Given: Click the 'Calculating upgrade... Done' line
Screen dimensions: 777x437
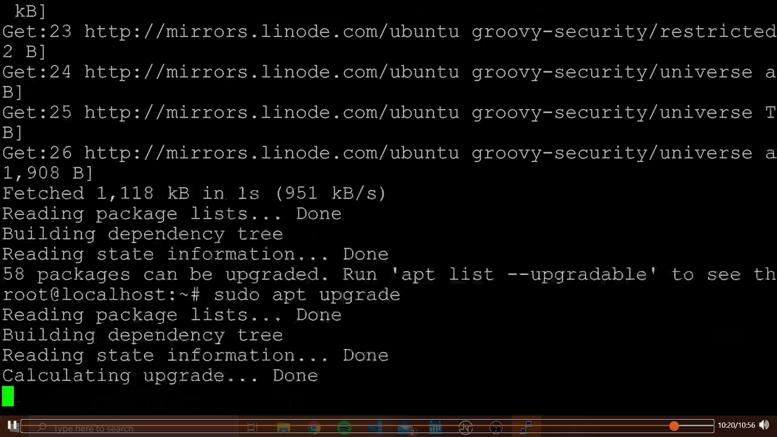Looking at the screenshot, I should tap(160, 375).
